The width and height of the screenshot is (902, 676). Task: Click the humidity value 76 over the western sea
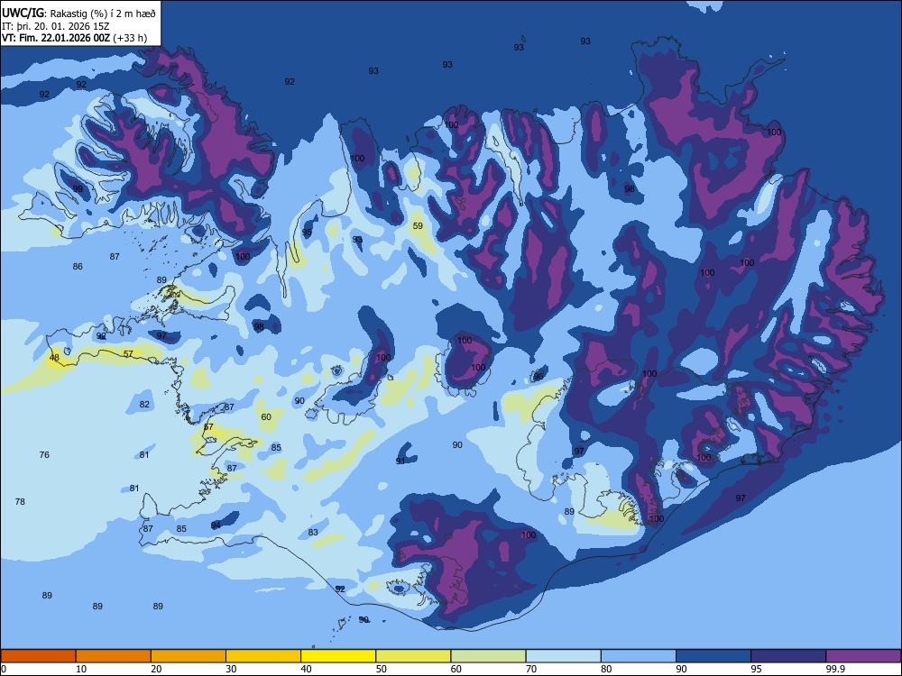pyautogui.click(x=44, y=454)
